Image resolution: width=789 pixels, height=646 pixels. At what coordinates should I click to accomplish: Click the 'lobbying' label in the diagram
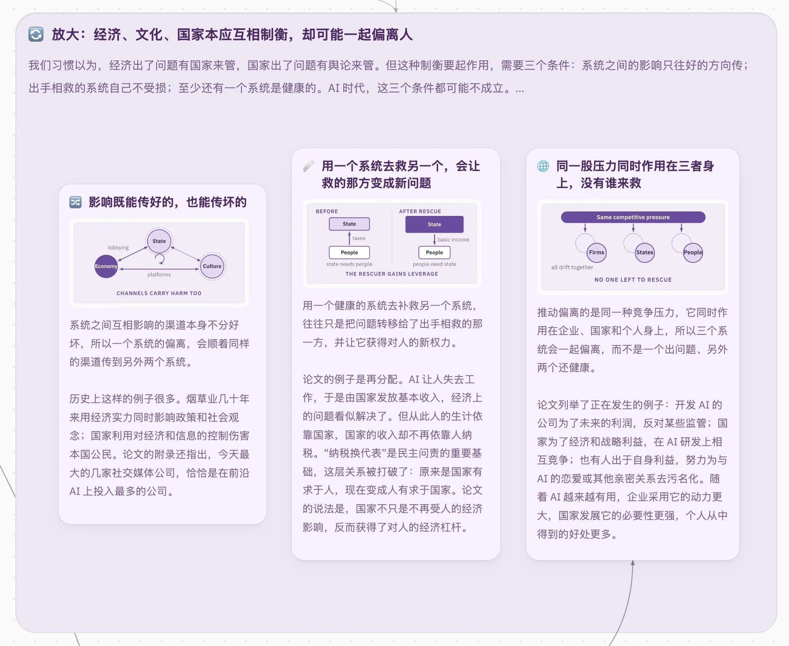(118, 247)
